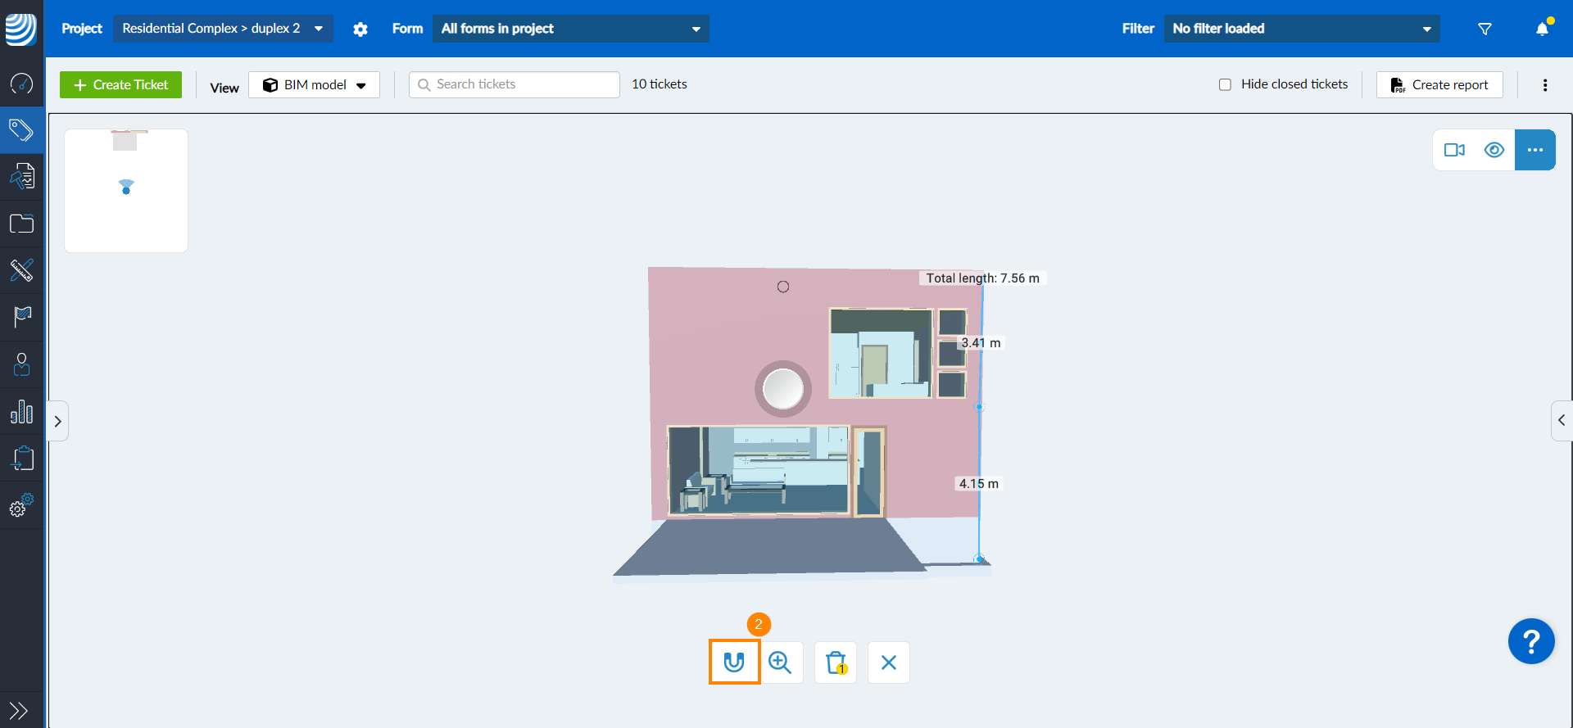This screenshot has height=728, width=1573.
Task: Open the blue three-dots viewer menu
Action: (1535, 150)
